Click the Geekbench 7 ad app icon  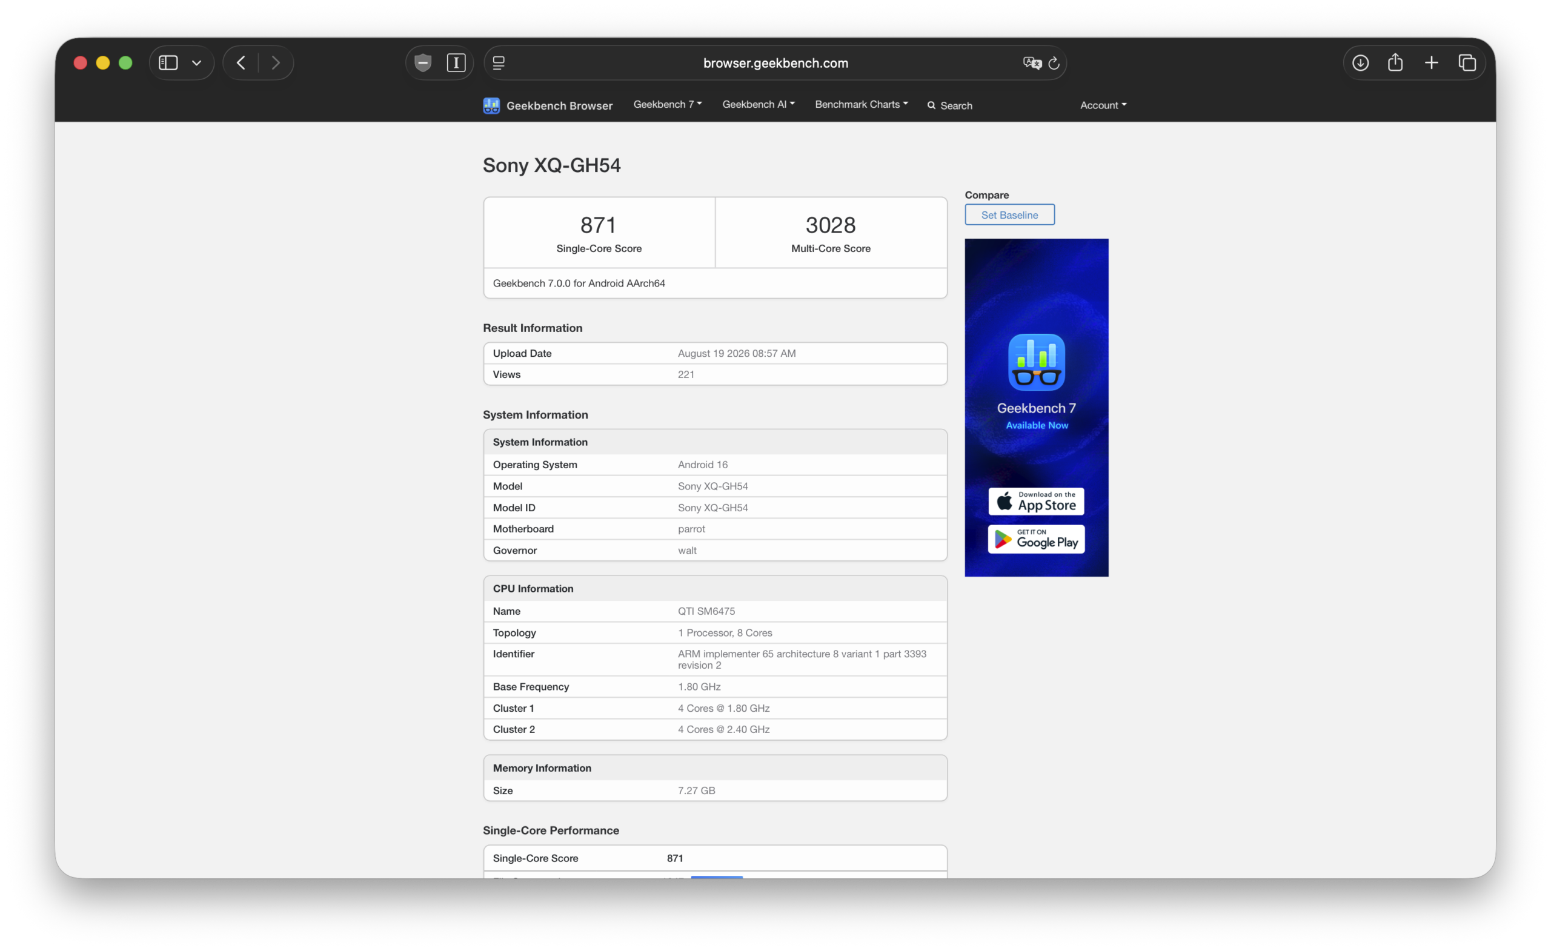click(1037, 362)
